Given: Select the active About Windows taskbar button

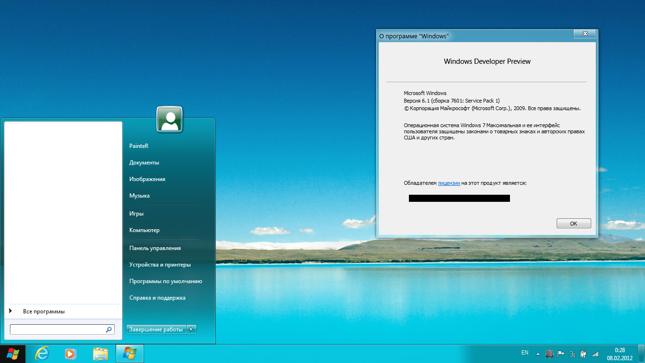Looking at the screenshot, I should tap(129, 354).
